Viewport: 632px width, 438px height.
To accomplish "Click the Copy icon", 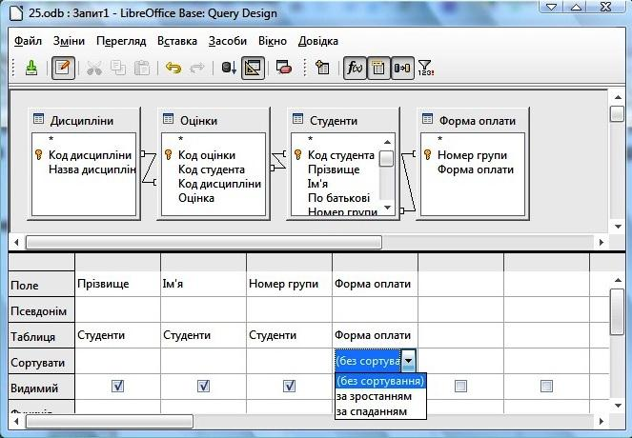I will (117, 68).
